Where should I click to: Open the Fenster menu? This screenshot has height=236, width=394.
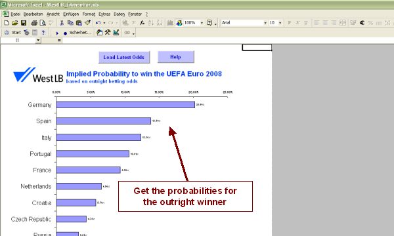point(135,14)
